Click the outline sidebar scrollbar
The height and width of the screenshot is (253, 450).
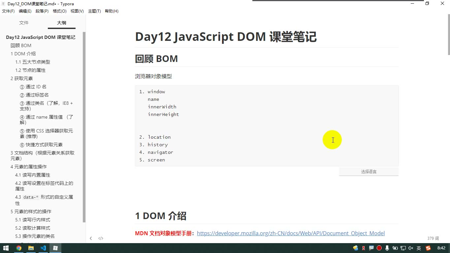pos(84,127)
